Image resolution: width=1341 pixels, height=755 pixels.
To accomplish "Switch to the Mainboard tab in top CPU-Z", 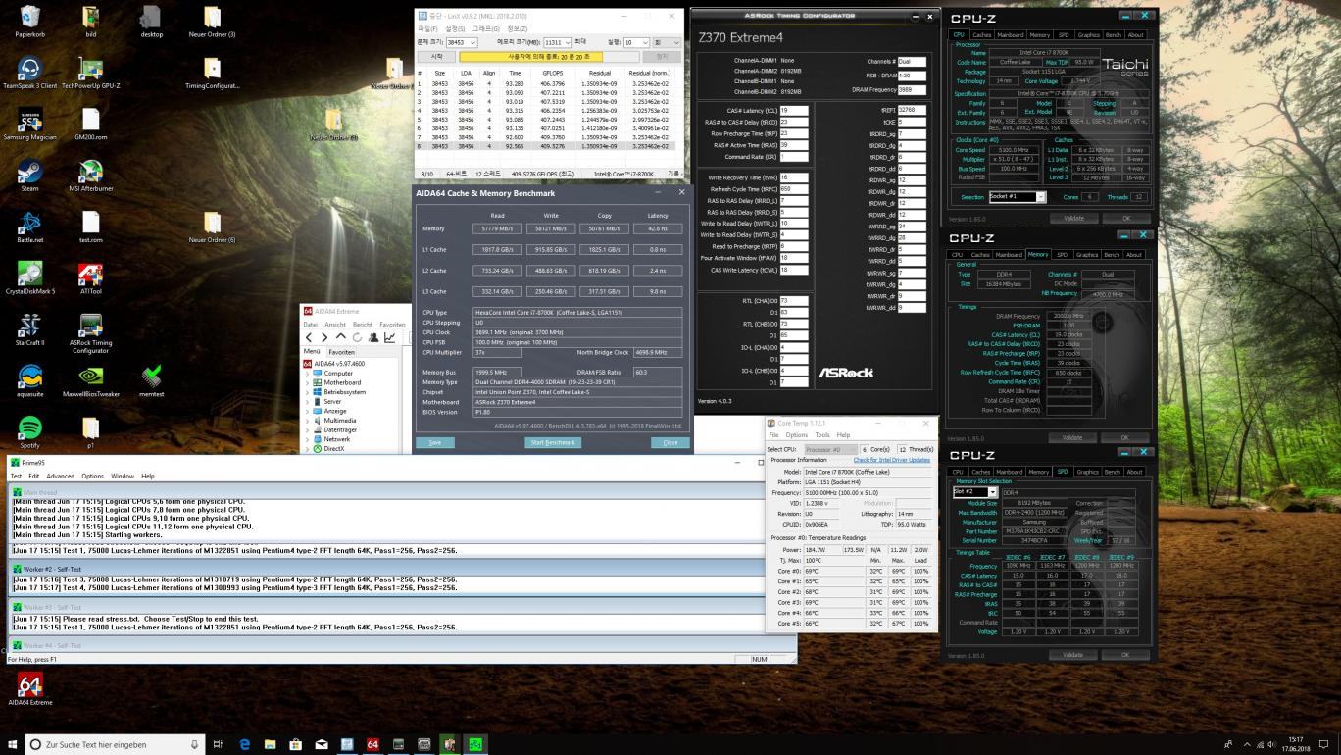I will click(x=1010, y=35).
